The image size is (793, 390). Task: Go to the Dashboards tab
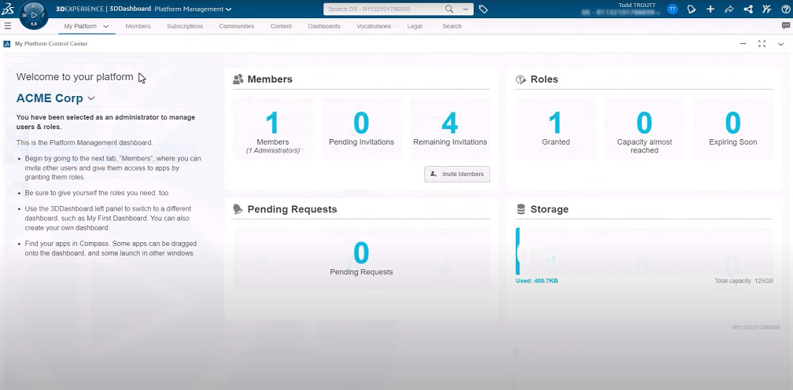point(324,26)
